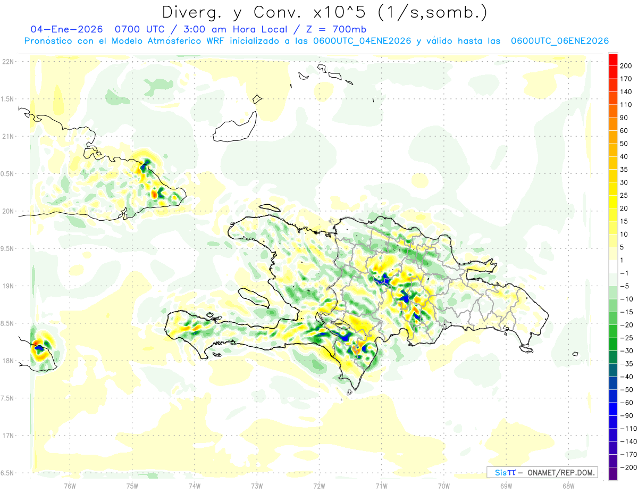Click the '7.5N' latitude label

coord(7,398)
